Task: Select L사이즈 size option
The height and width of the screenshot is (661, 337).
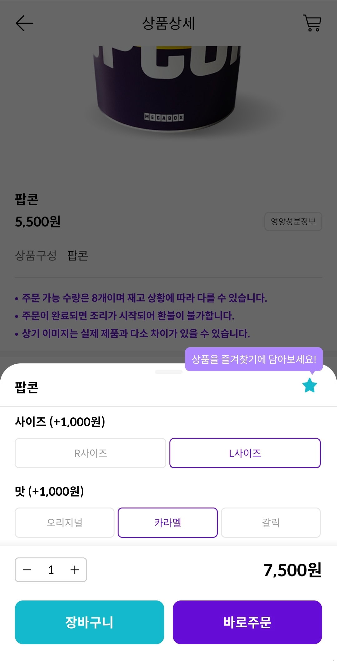Action: pyautogui.click(x=245, y=453)
